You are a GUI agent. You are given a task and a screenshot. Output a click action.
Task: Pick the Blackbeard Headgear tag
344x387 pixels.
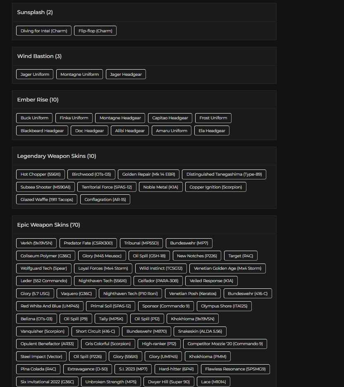point(42,131)
